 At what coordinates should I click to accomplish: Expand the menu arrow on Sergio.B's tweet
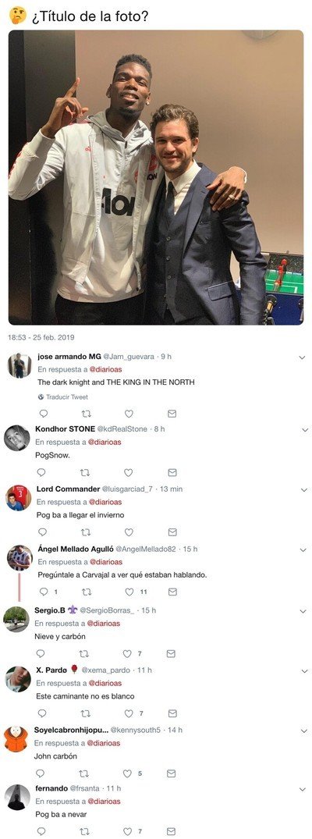tap(303, 610)
